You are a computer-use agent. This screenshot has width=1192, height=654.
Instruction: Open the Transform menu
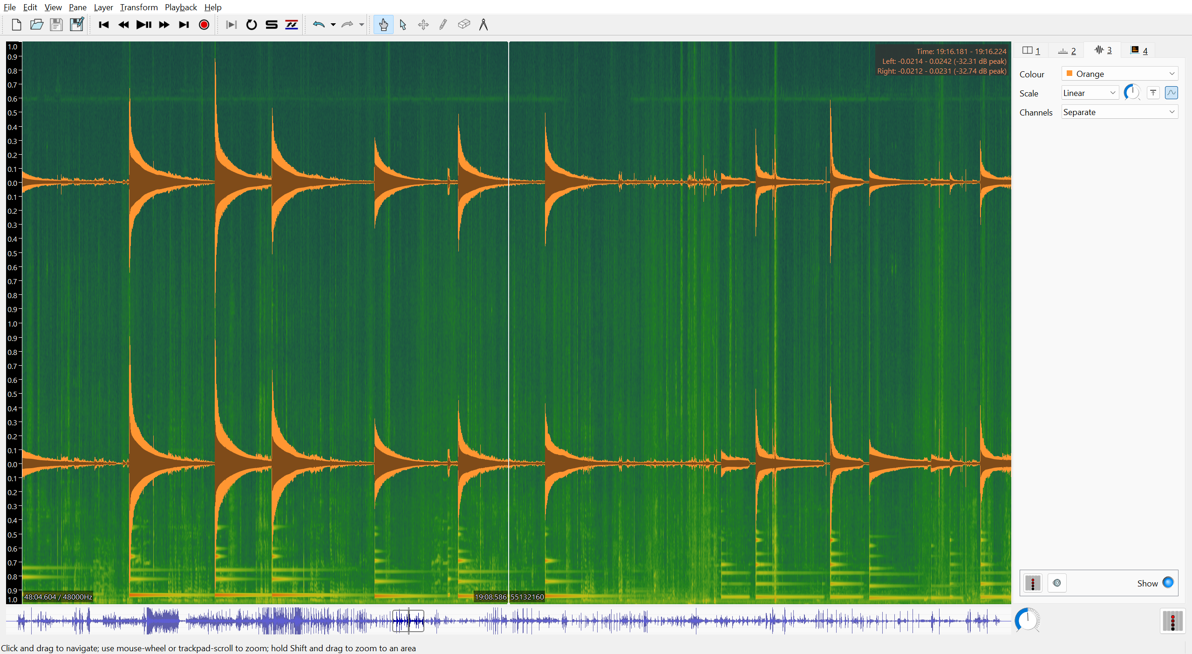(x=138, y=7)
